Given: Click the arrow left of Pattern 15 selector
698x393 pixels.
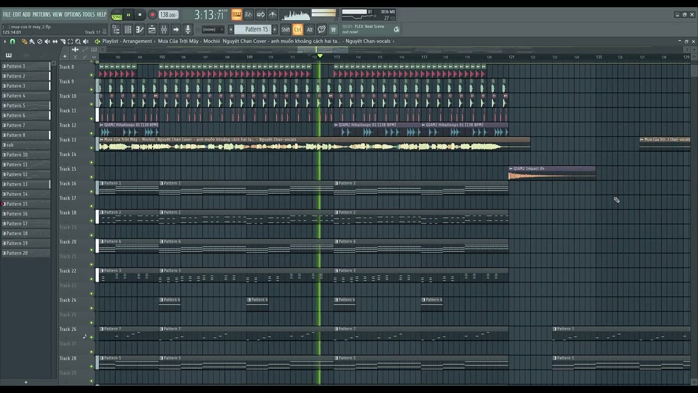Looking at the screenshot, I should click(231, 29).
